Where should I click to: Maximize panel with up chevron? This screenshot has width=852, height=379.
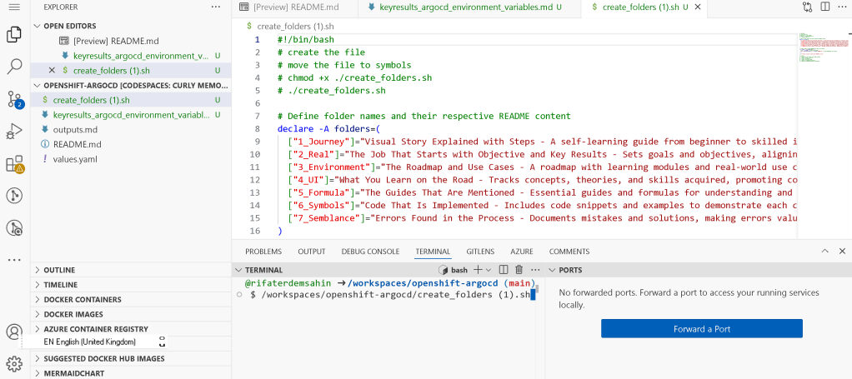tap(824, 251)
